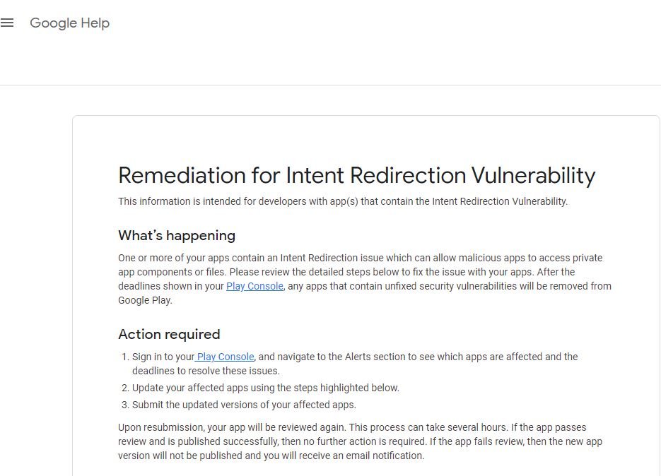Open Play Console link in step 1

(x=225, y=357)
